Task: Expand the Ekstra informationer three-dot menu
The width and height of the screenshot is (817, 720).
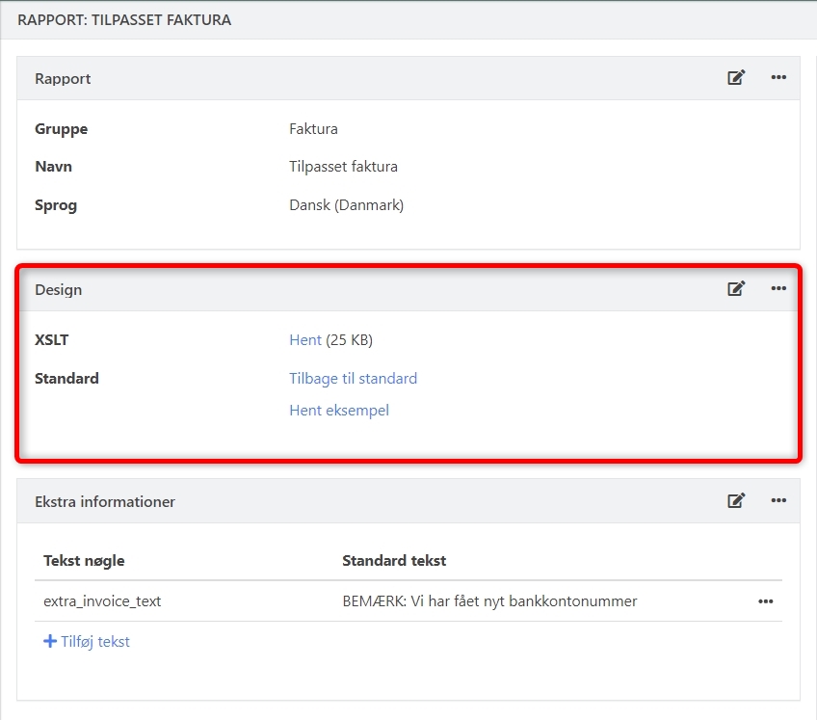Action: (x=778, y=500)
